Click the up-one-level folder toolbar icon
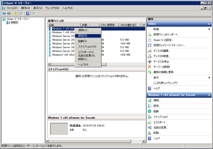The height and width of the screenshot is (149, 213). [x=16, y=13]
